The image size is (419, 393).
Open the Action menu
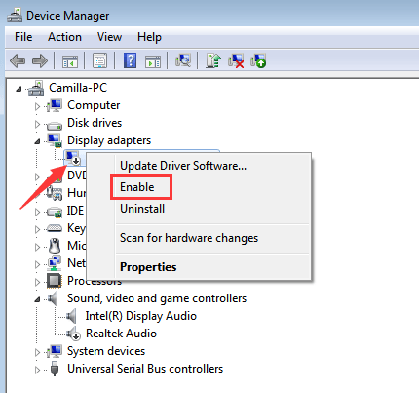(64, 37)
